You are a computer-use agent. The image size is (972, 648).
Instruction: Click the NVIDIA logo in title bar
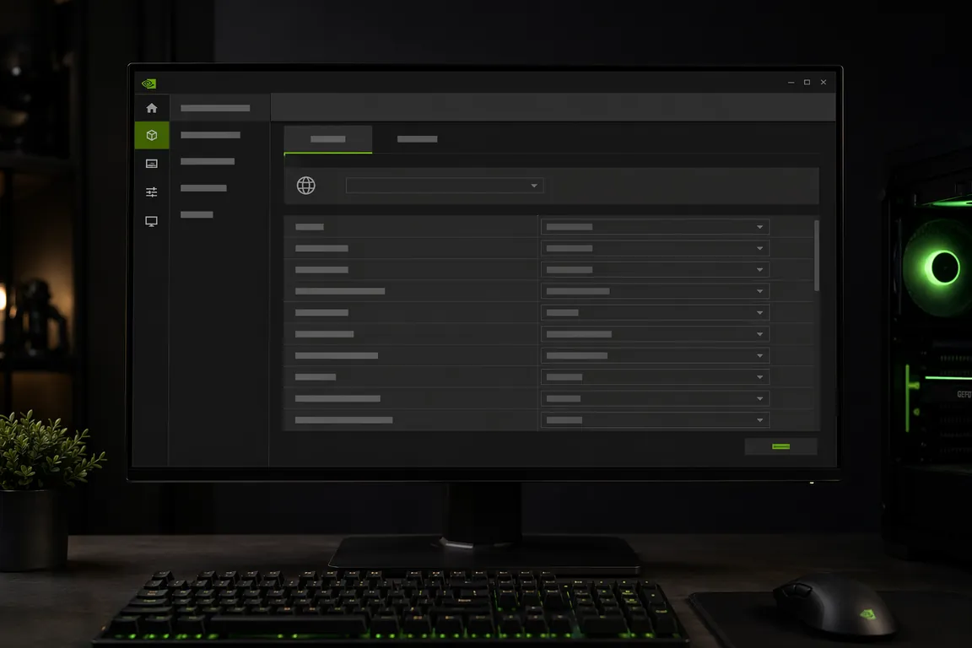[x=148, y=83]
